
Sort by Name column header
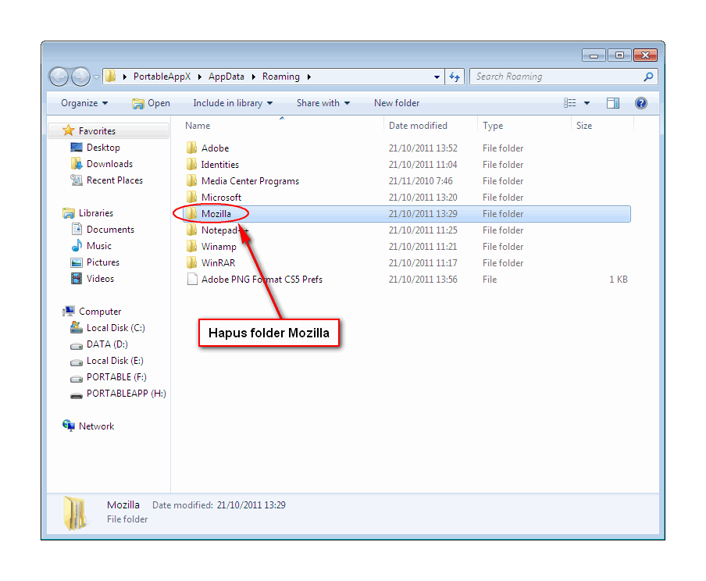(198, 126)
